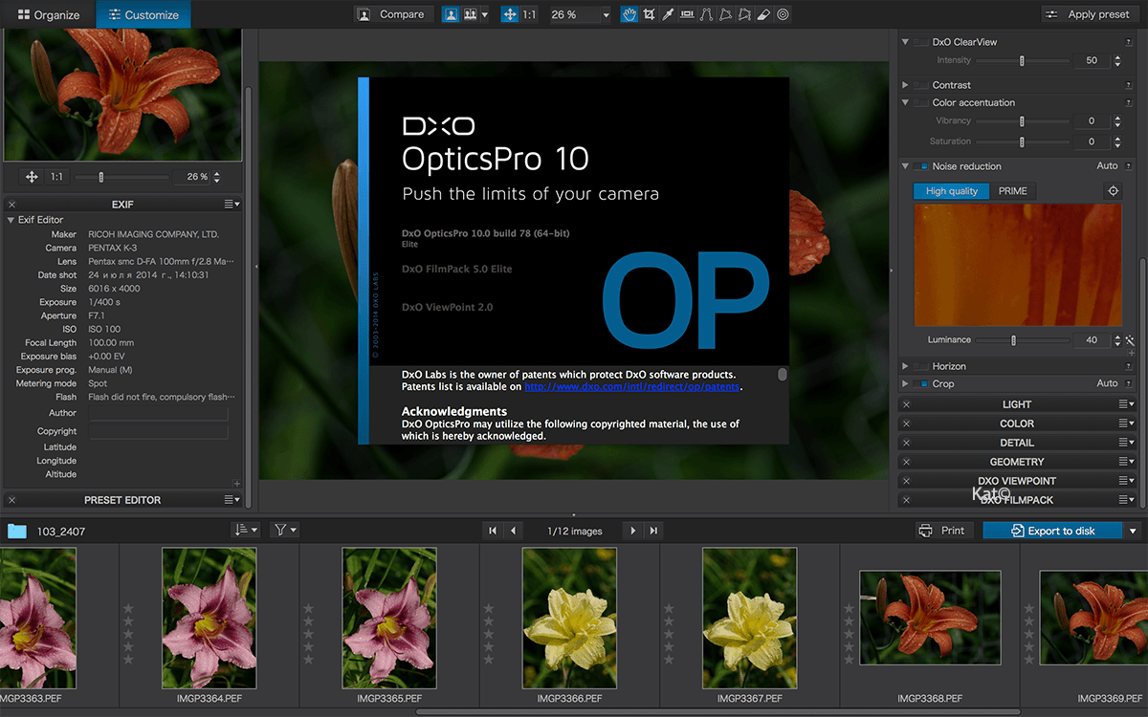1148x717 pixels.
Task: Open the zoom percentage dropdown
Action: point(605,14)
